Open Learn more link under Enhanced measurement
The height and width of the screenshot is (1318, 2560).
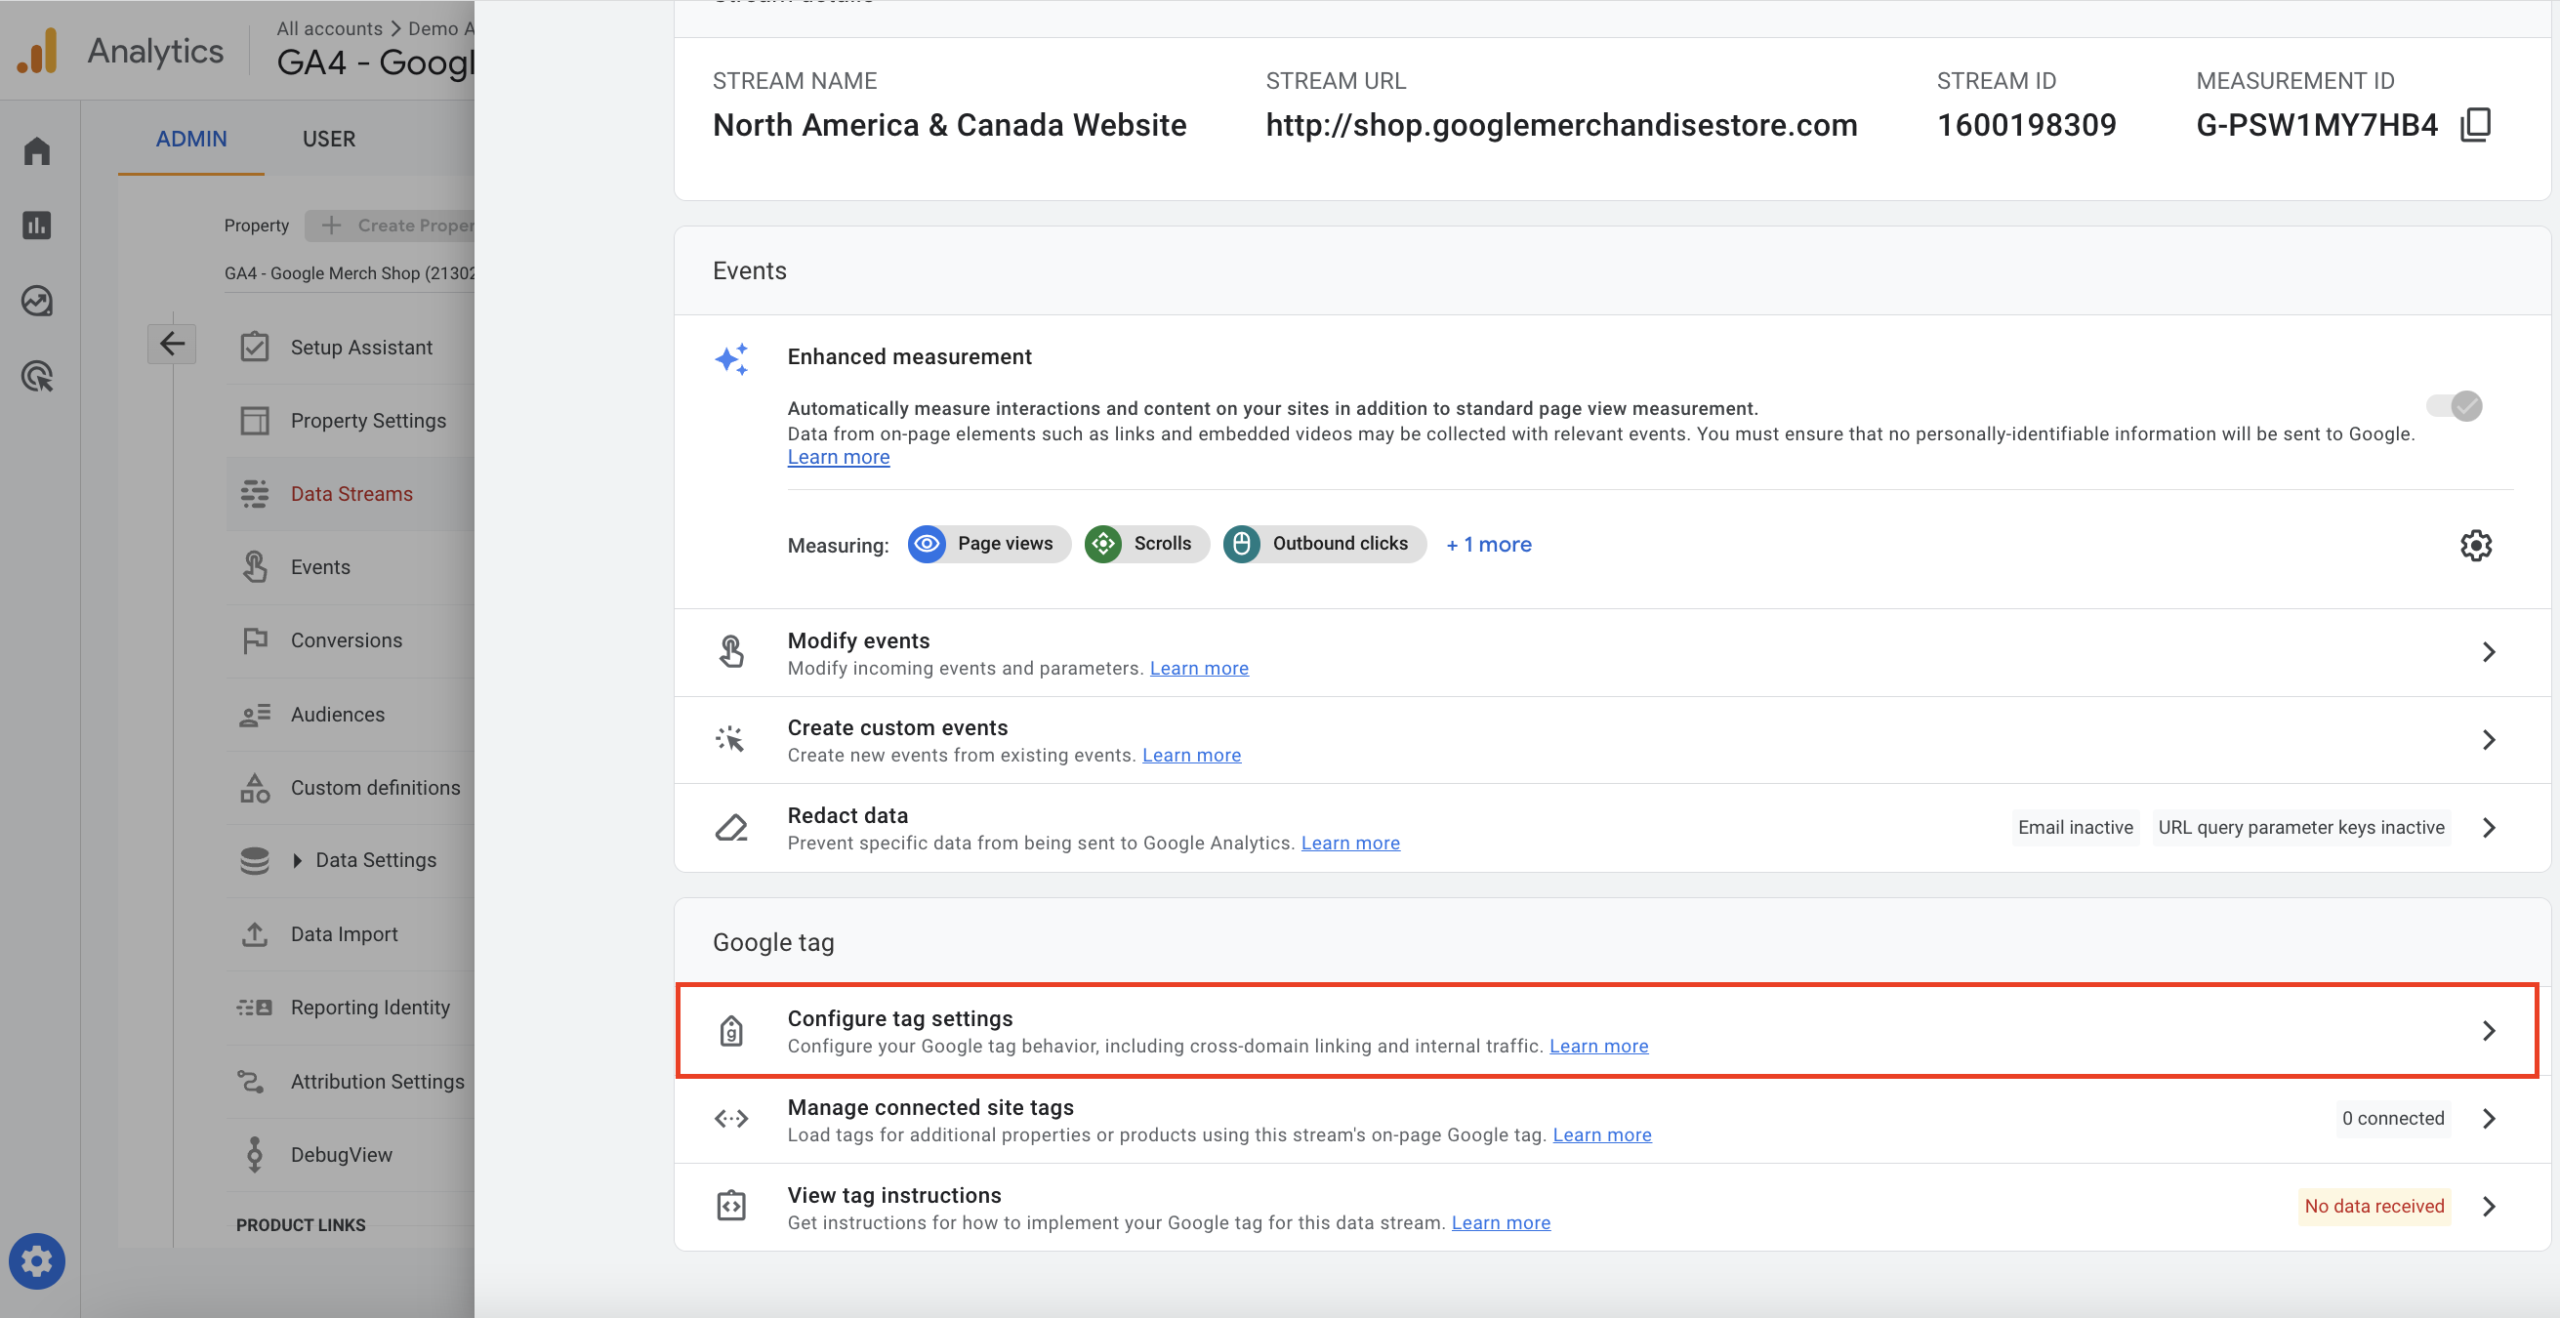click(839, 457)
